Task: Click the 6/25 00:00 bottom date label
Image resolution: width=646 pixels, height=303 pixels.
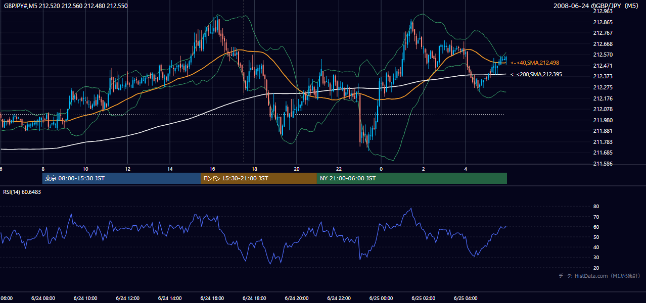Action: tap(381, 298)
